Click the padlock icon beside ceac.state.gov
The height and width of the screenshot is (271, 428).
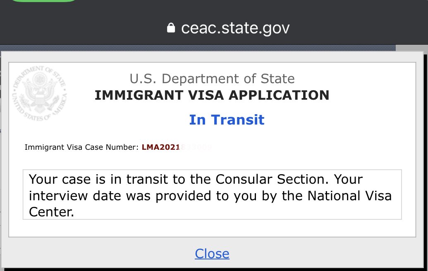tap(171, 28)
